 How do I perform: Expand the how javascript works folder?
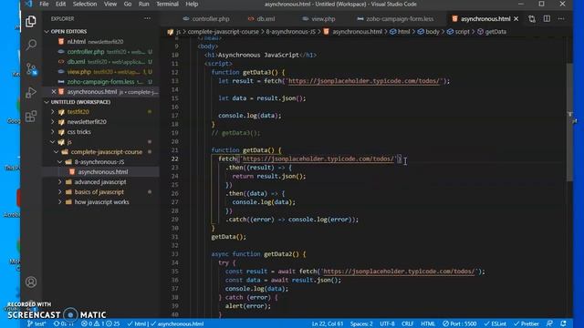coord(101,202)
